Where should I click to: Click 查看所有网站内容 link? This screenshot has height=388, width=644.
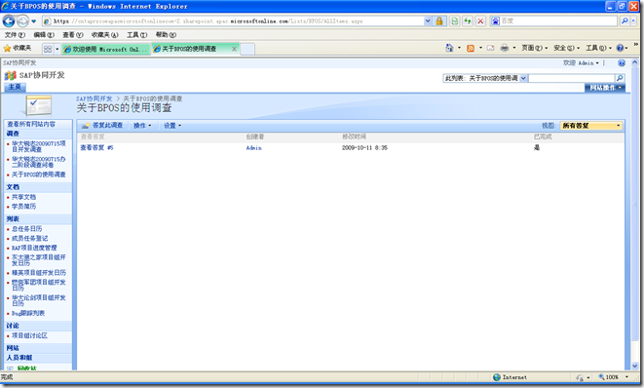pos(31,124)
